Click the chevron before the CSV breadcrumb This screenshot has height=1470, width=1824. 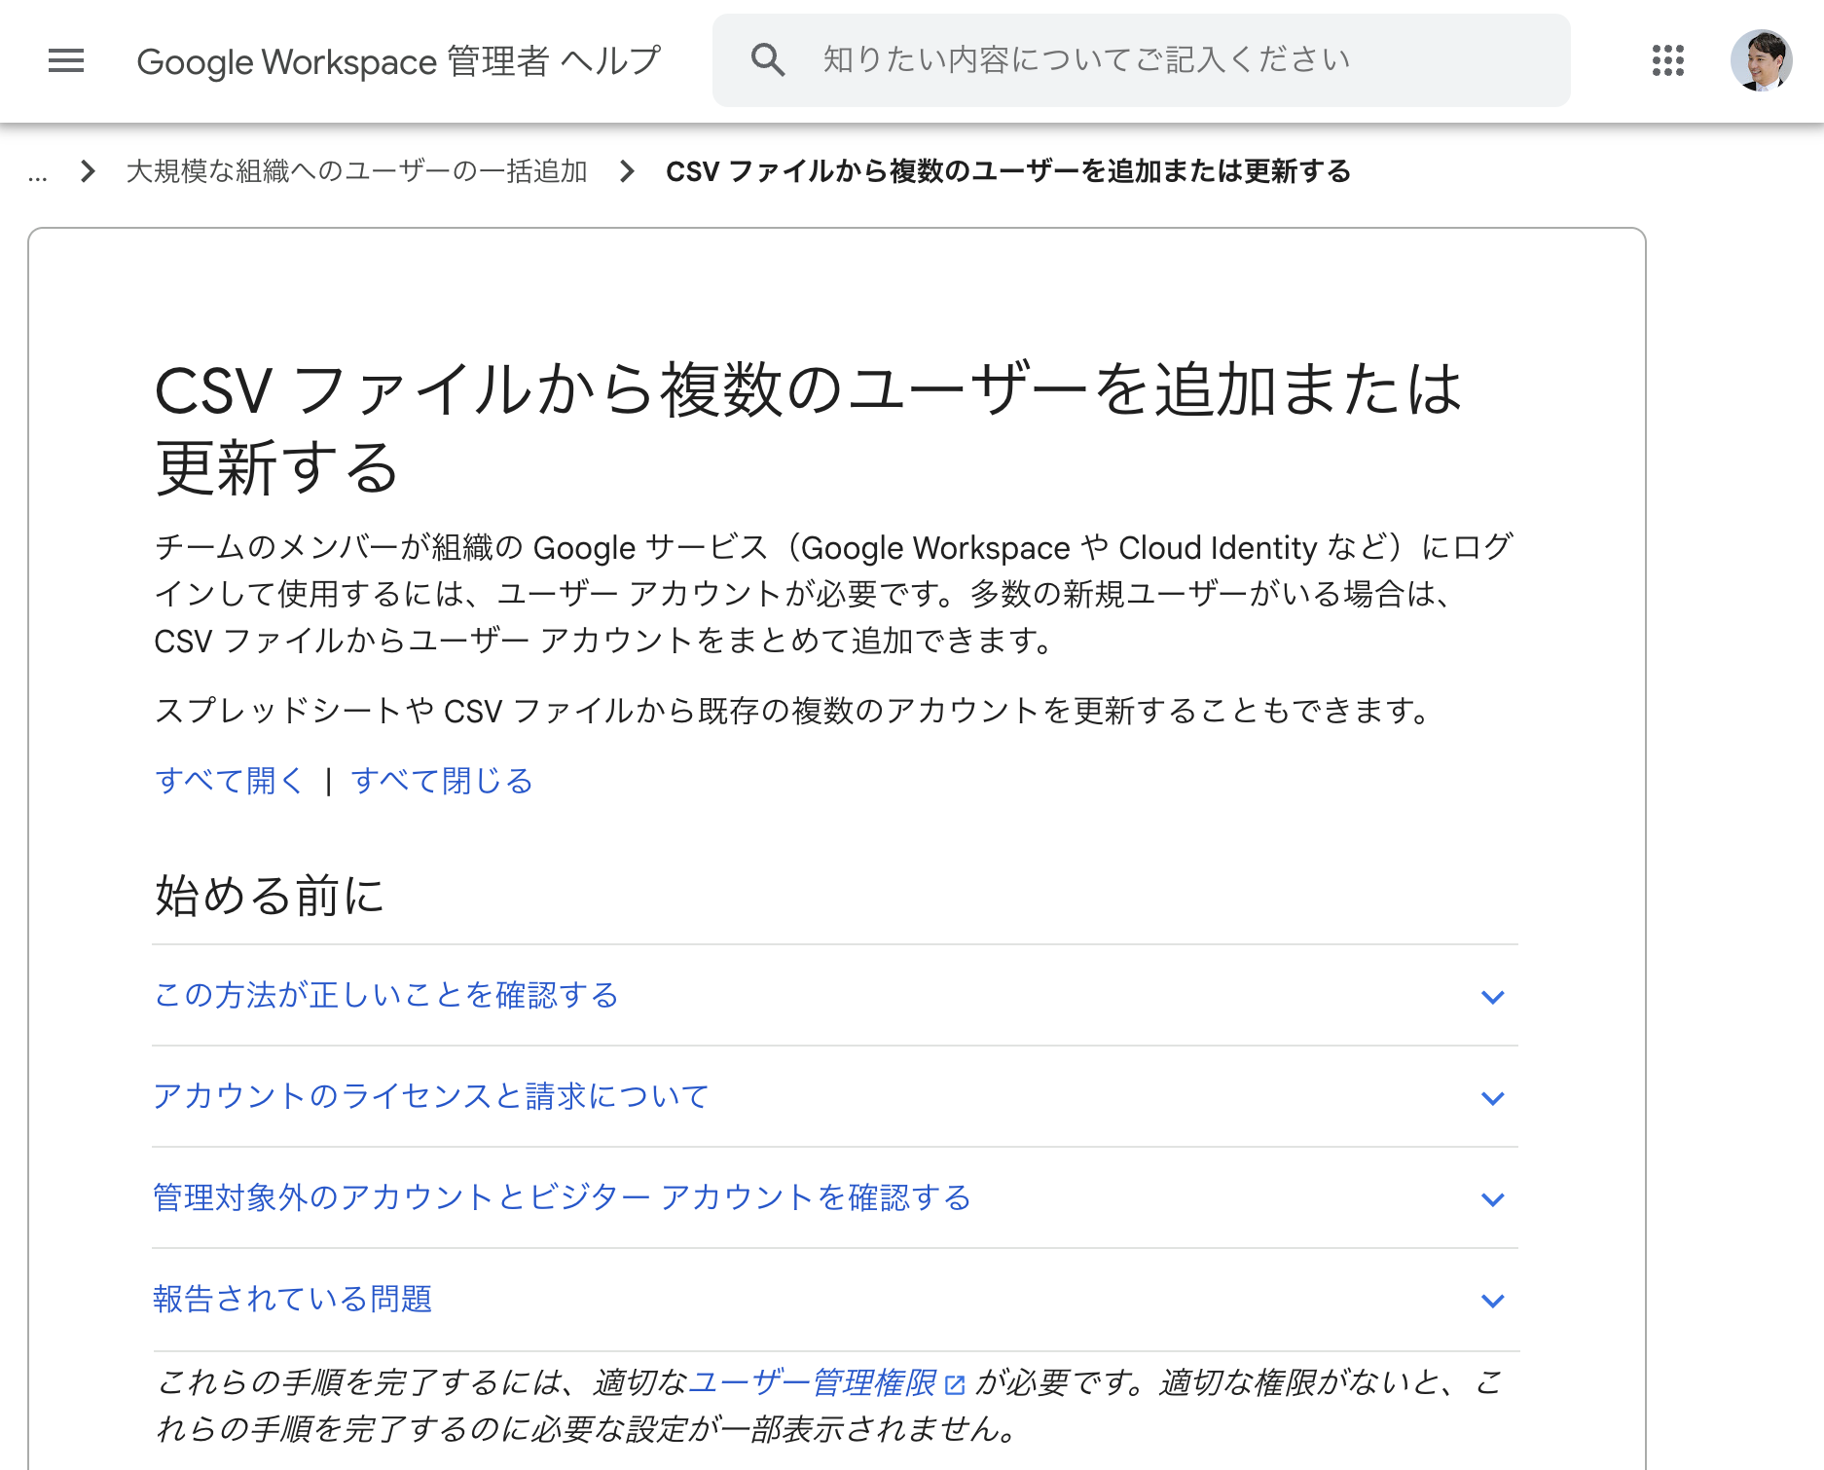tap(627, 171)
